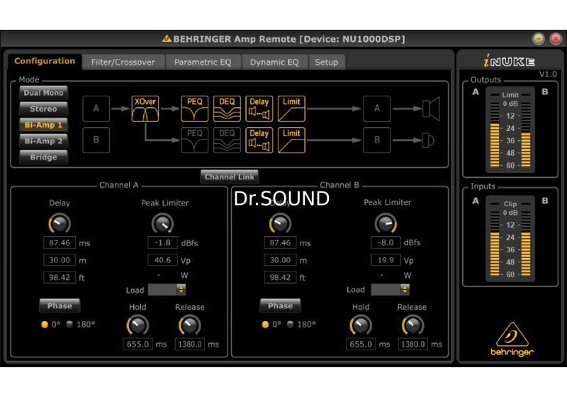Open Channel A Load dropdown
Image resolution: width=567 pixels, height=397 pixels.
[x=167, y=290]
